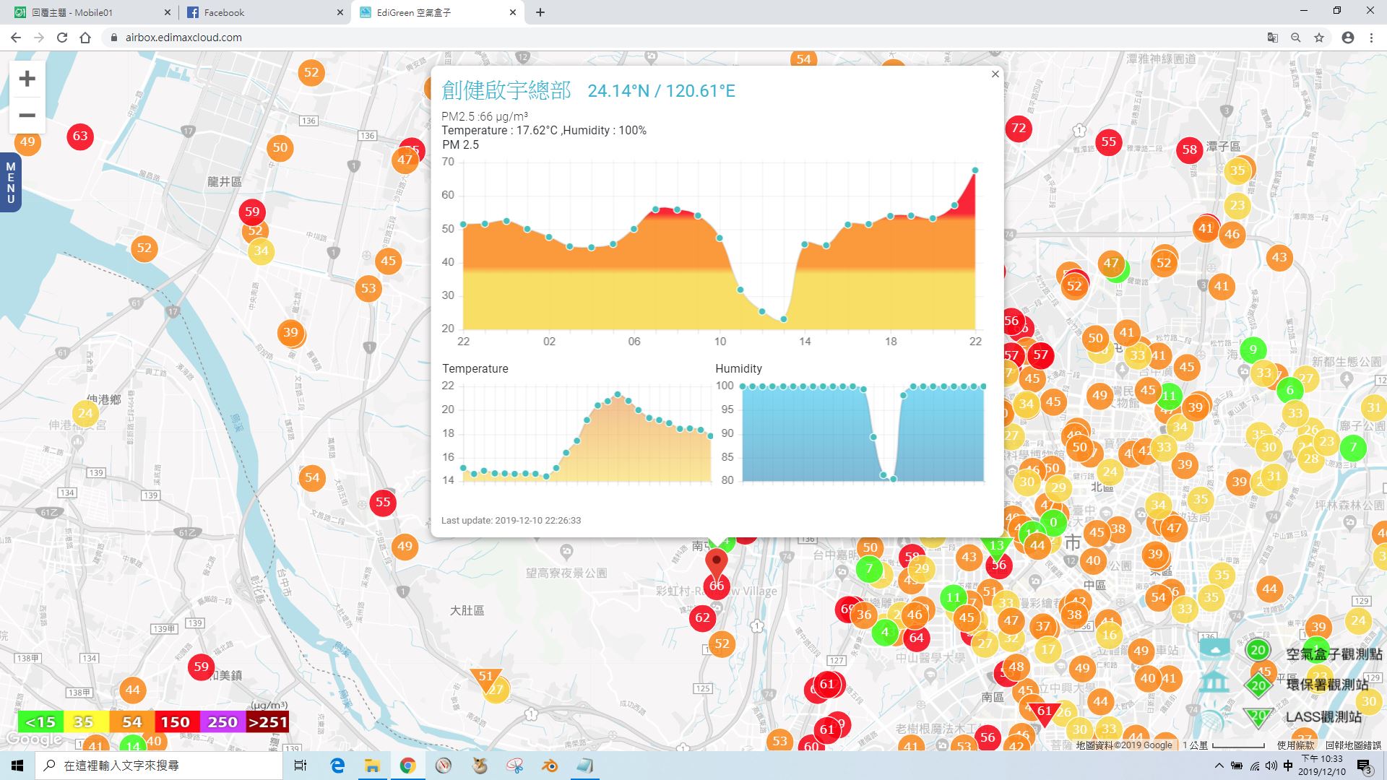Show hidden system tray icons

[1219, 766]
